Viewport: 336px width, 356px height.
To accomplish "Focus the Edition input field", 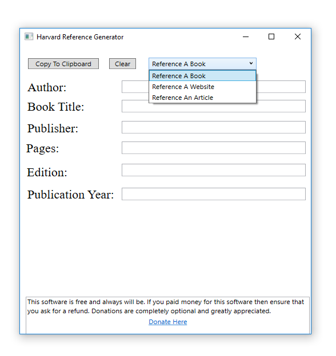I will (214, 170).
